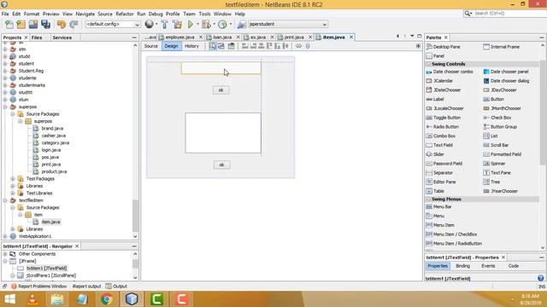Click the Undo toolbar icon
This screenshot has width=547, height=307.
[x=62, y=24]
